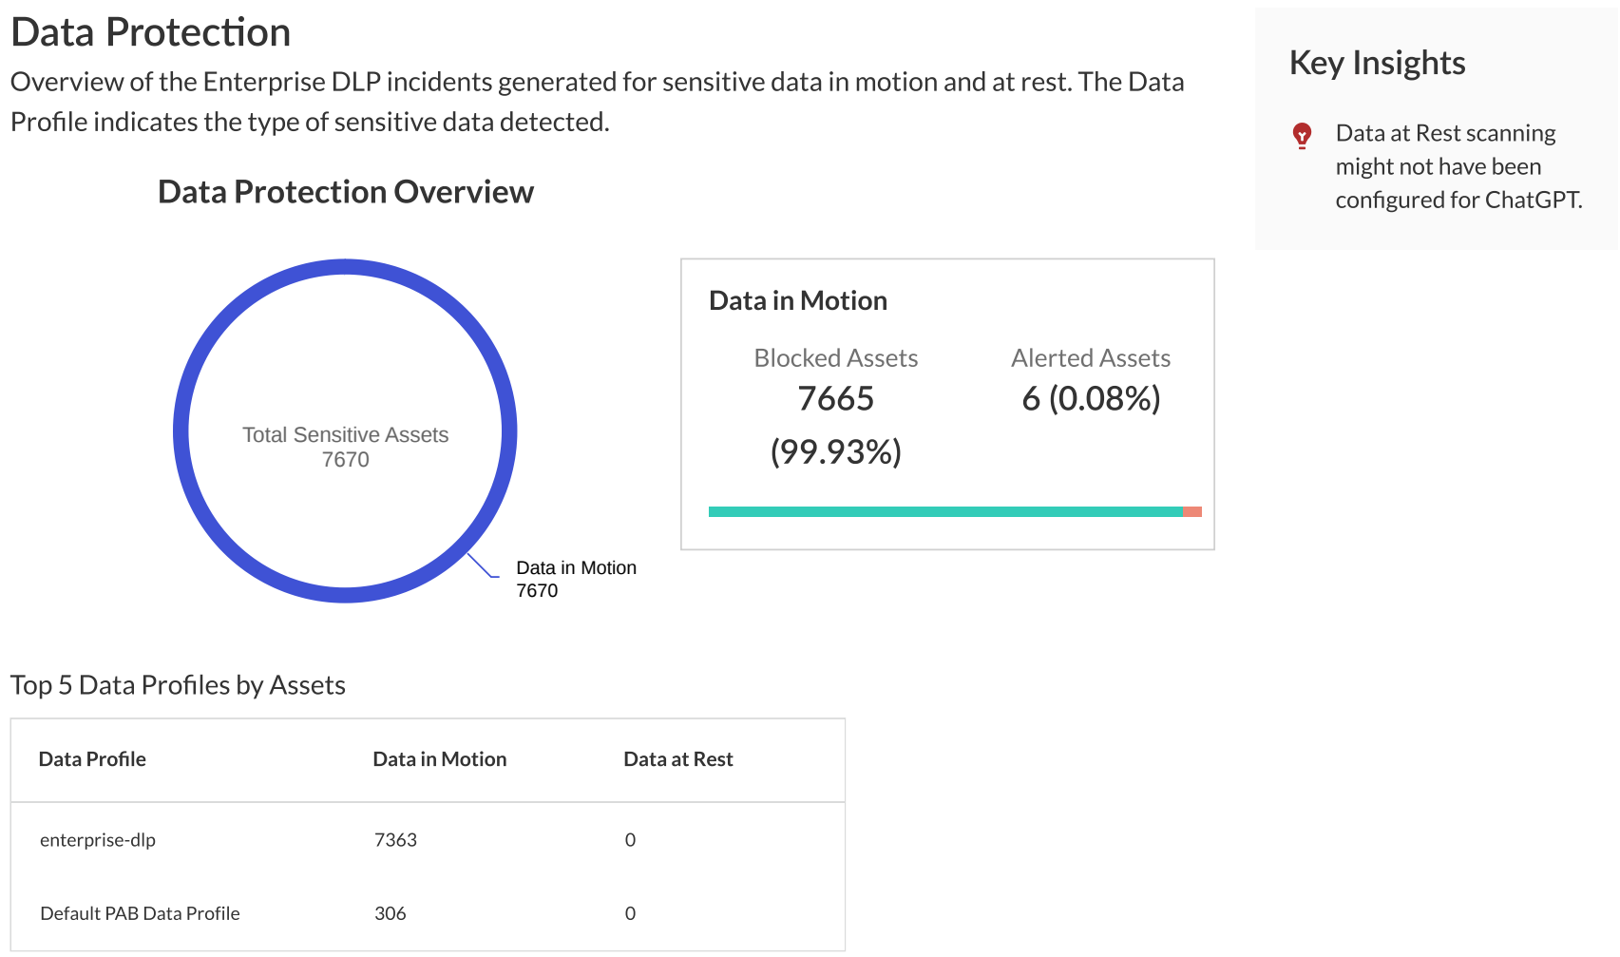Sort by the Data at Rest column header
The width and height of the screenshot is (1620, 957).
pyautogui.click(x=677, y=759)
